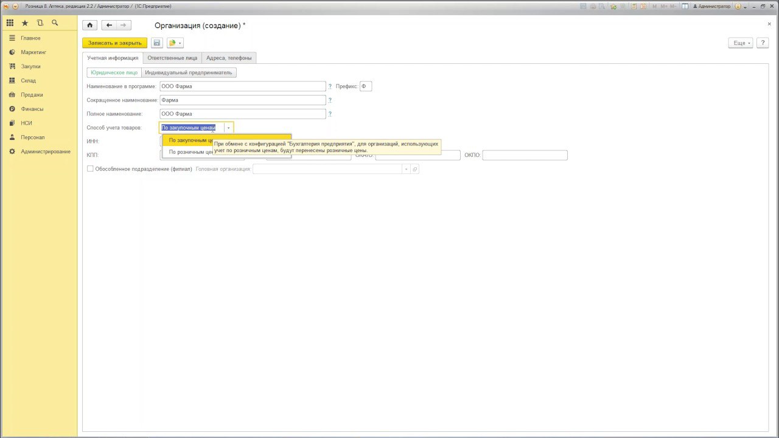Expand the Способ учета товаров dropdown arrow
The width and height of the screenshot is (779, 438).
(x=228, y=128)
